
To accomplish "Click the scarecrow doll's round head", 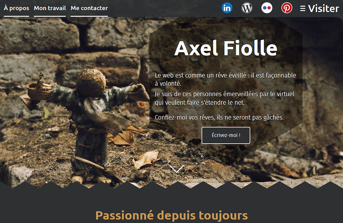I will click(91, 82).
